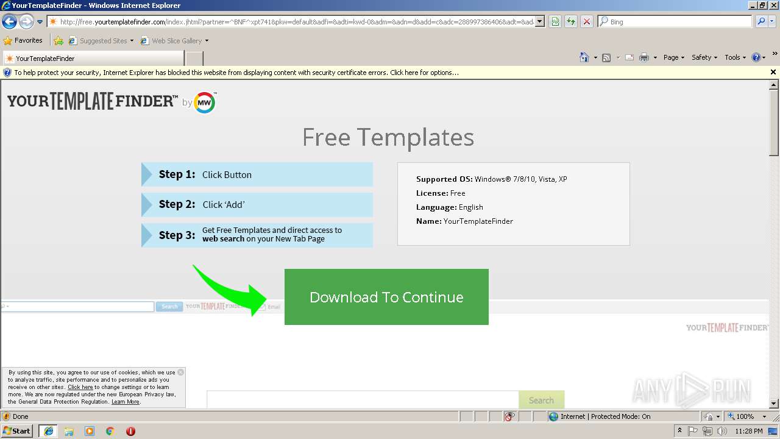Open search provider options dropdown

coord(773,22)
